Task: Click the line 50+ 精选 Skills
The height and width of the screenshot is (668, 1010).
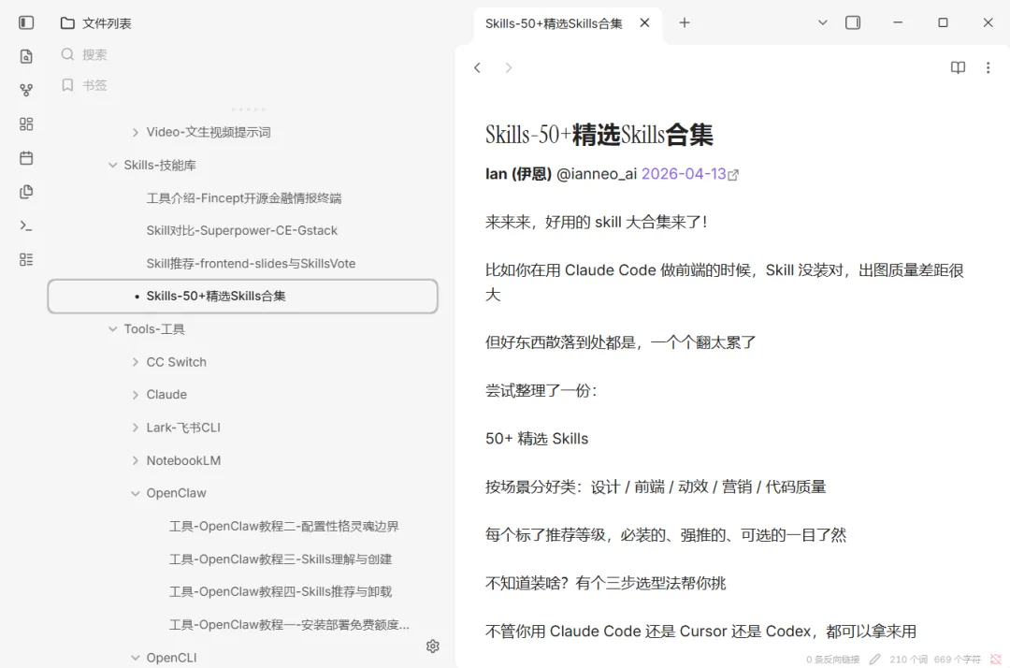Action: point(537,439)
